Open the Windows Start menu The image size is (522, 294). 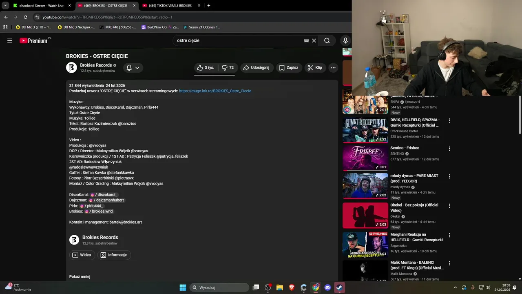pos(183,287)
